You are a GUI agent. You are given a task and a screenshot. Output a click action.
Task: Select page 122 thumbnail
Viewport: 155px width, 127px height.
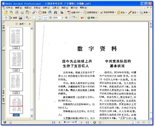point(16,59)
